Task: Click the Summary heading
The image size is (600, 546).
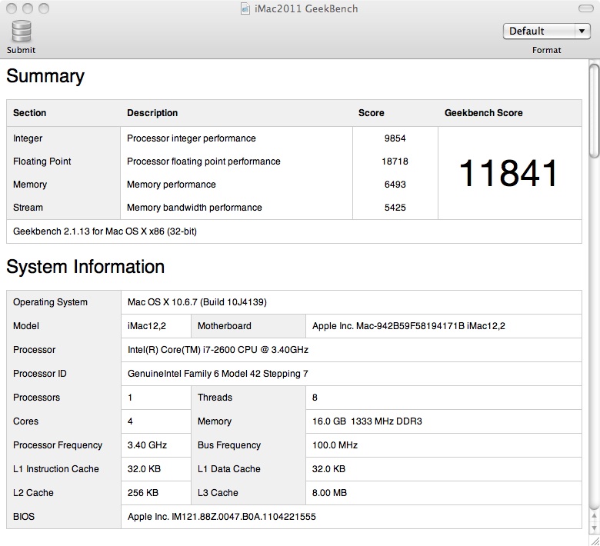Action: [x=45, y=76]
